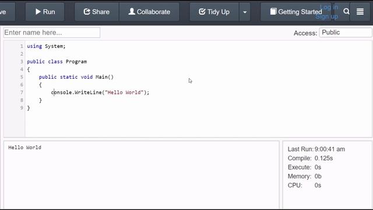
Task: Click the "Hello World" string literal
Action: (x=124, y=92)
